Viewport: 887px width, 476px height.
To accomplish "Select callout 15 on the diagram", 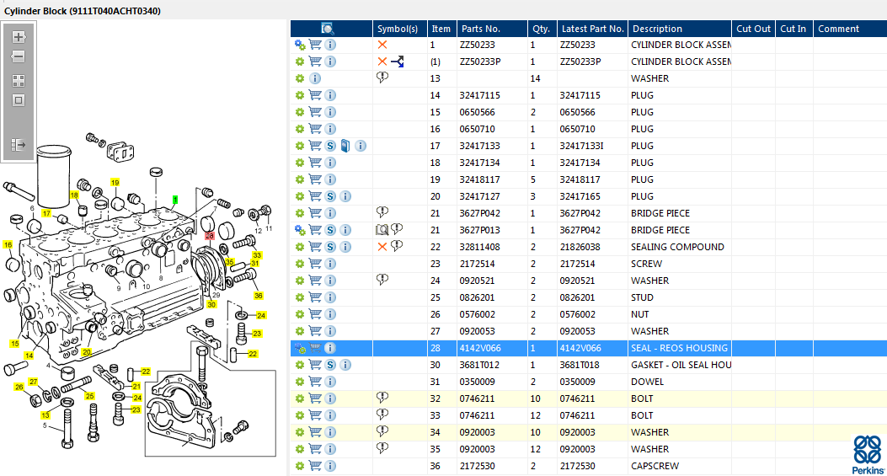I will click(x=14, y=344).
